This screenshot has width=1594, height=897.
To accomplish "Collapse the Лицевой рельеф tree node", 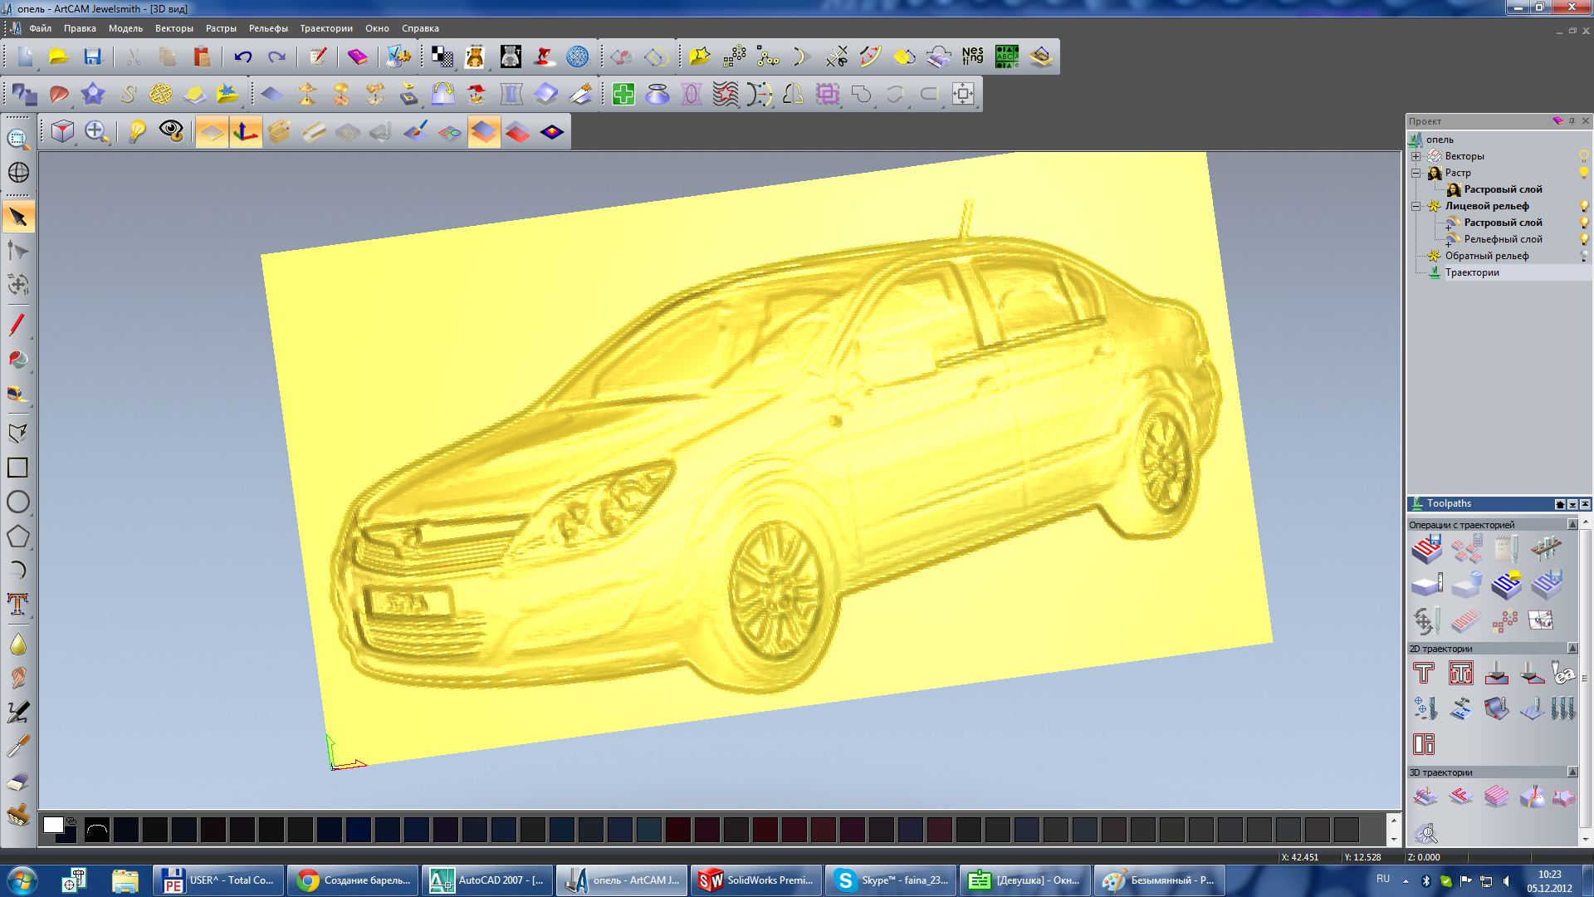I will [x=1416, y=206].
